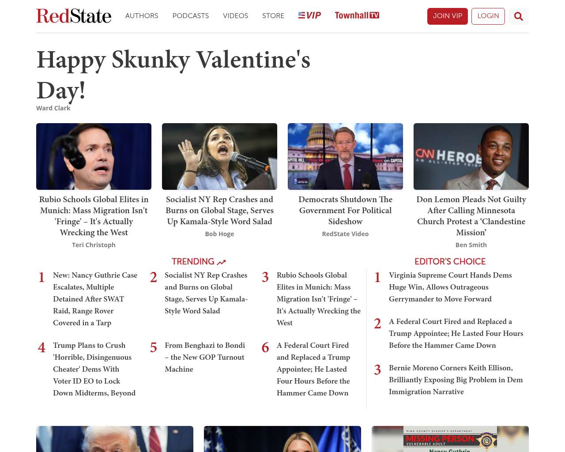Open trending item 2 Socialist NY Rep story

pos(206,293)
